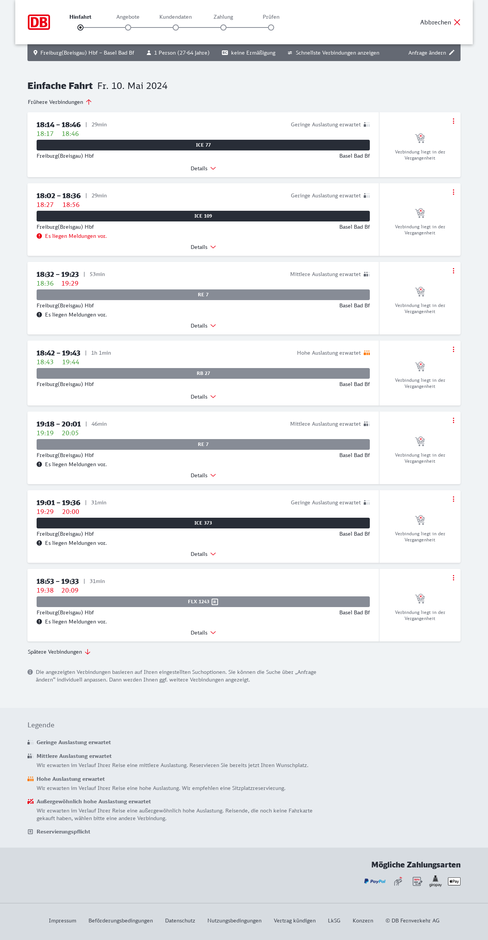Click the PayPal payment logo
Screen dimensions: 488x940
pyautogui.click(x=375, y=881)
